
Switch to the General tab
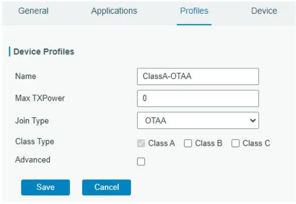coord(33,11)
